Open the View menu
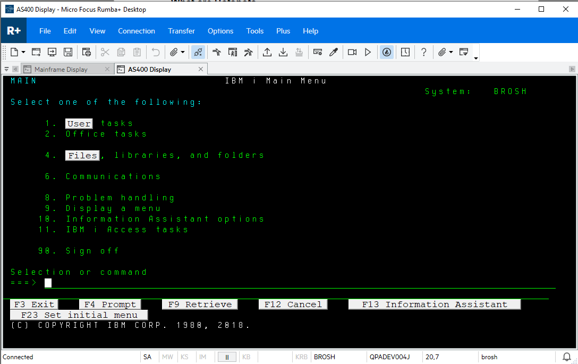This screenshot has width=578, height=364. click(x=97, y=31)
